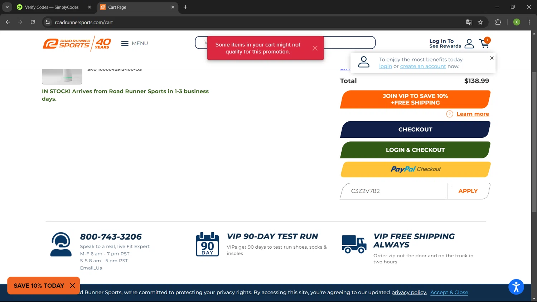
Task: Click the 800-743-3206 phone number
Action: point(111,237)
